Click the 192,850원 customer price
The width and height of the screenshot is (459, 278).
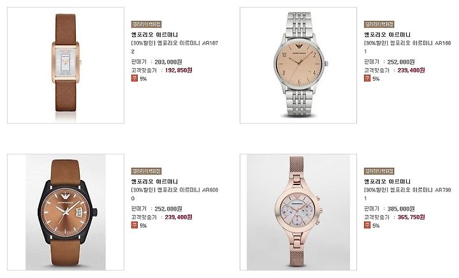178,71
